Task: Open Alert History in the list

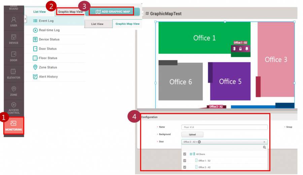Action: tap(48, 77)
